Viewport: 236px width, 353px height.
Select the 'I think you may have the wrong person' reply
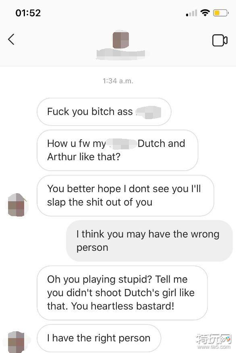tap(149, 241)
